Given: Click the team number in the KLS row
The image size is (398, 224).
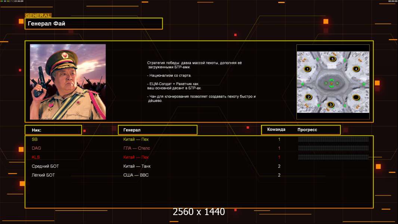Looking at the screenshot, I should pos(279,157).
